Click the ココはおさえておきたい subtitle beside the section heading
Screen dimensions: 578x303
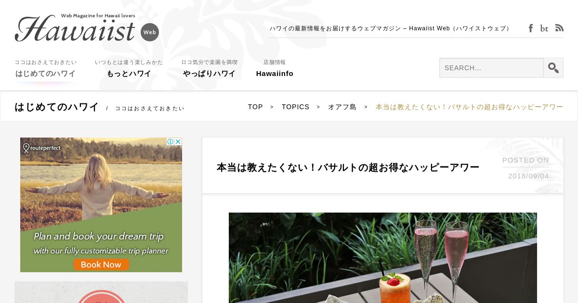149,109
